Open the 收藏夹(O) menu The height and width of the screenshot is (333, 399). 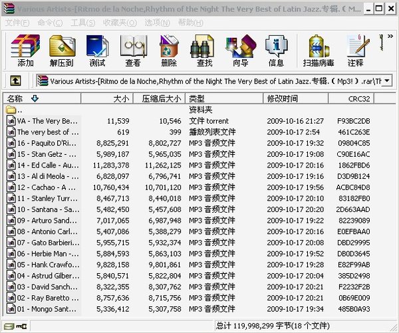click(120, 23)
